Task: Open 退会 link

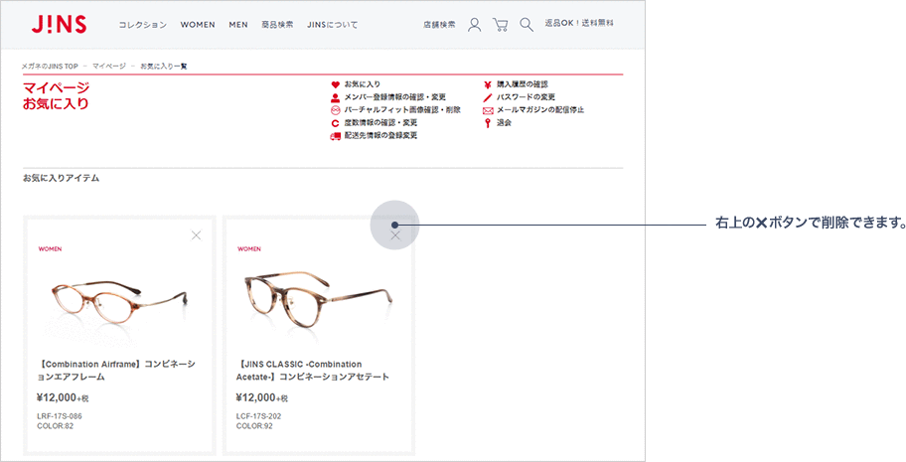Action: coord(504,122)
